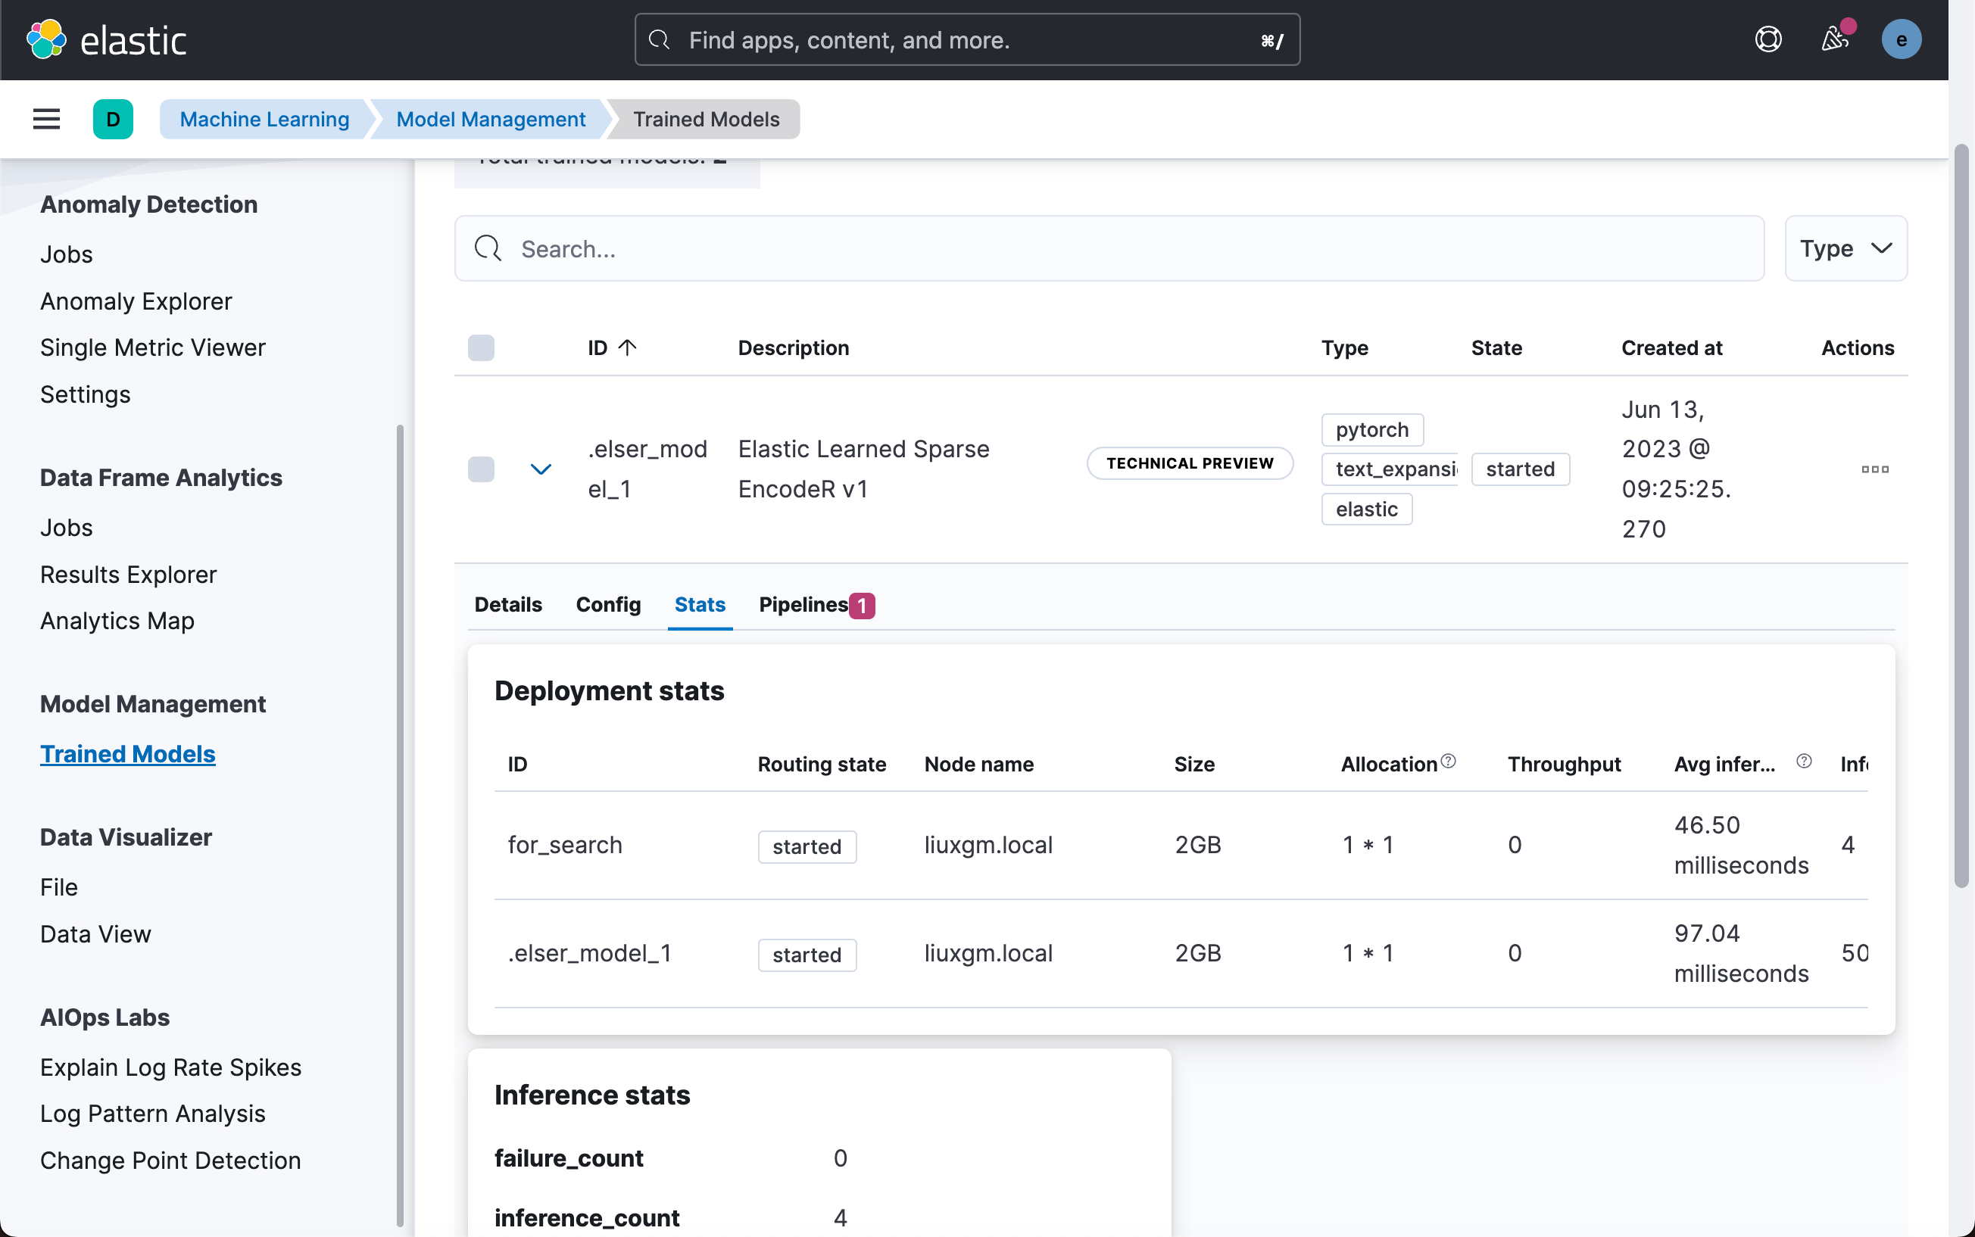Image resolution: width=1975 pixels, height=1237 pixels.
Task: Click the page vertical scrollbar
Action: (x=1961, y=516)
